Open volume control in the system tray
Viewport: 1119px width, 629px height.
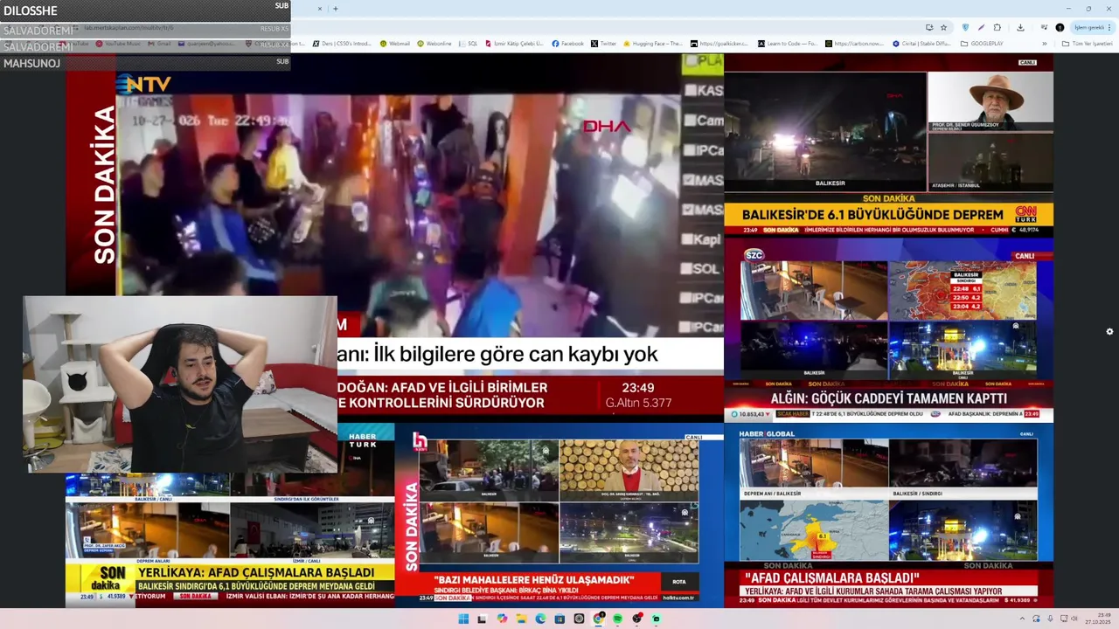1074,619
